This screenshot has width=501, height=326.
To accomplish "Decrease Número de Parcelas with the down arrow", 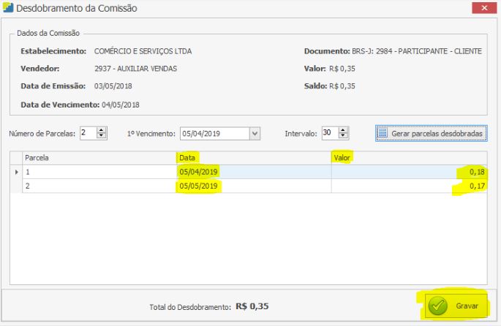I will 102,136.
